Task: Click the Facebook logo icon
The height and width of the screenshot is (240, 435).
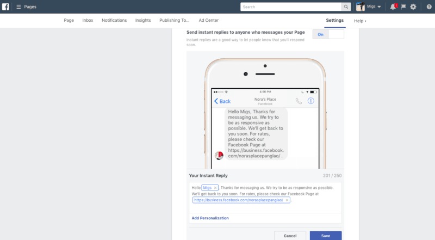Action: pos(5,7)
